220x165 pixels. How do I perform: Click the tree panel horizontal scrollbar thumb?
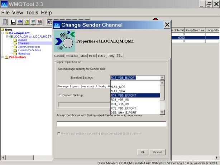[20, 158]
